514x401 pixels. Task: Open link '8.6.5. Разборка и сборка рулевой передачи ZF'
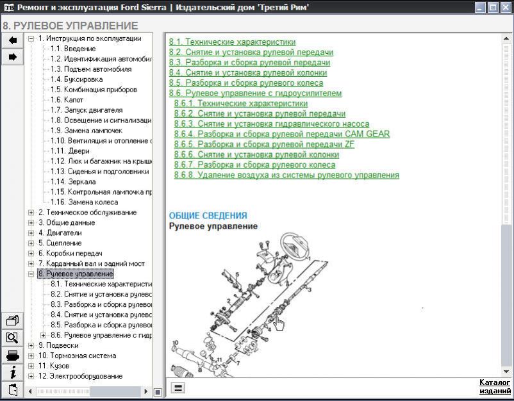pos(264,144)
